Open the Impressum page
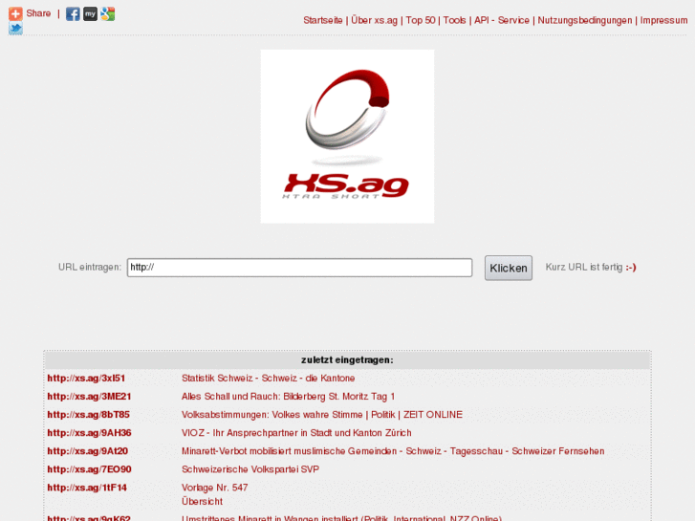 (663, 20)
